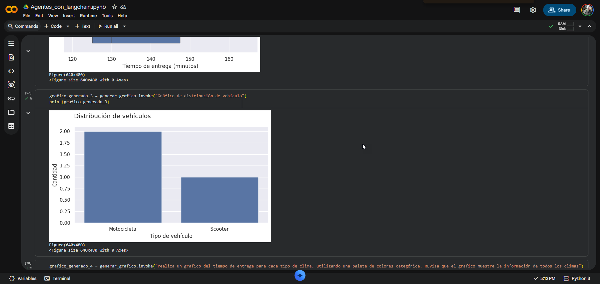Open the Insert menu

(x=69, y=16)
